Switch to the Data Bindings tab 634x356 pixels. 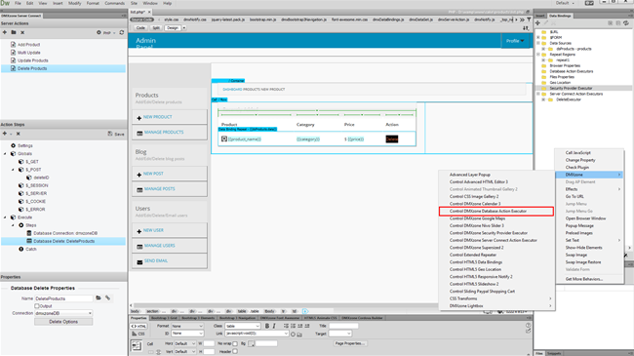point(560,16)
